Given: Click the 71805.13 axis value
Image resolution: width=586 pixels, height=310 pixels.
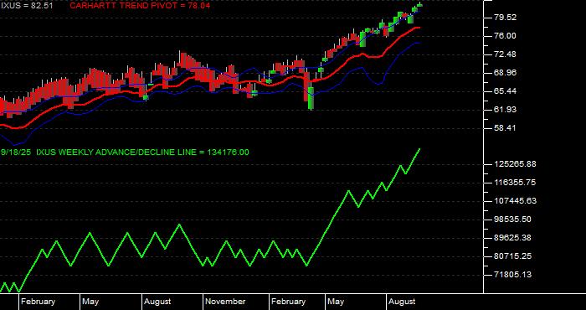Looking at the screenshot, I should [x=512, y=275].
